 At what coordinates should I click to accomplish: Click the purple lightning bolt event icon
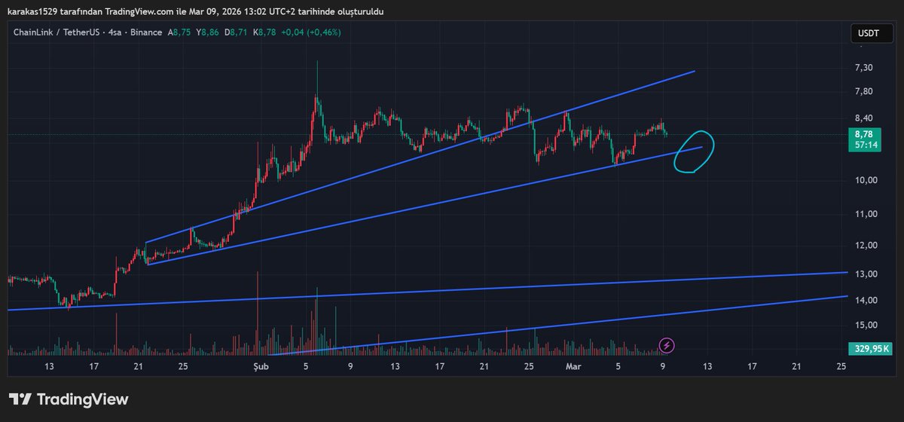tap(667, 346)
